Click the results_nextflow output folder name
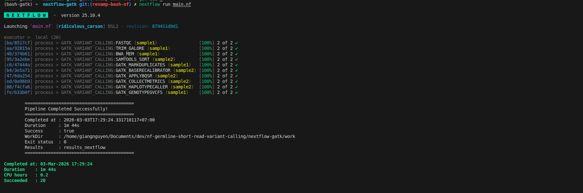The height and width of the screenshot is (193, 583). tap(84, 147)
